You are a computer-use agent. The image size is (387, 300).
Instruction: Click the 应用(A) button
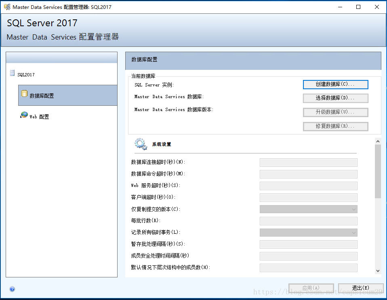pyautogui.click(x=311, y=288)
